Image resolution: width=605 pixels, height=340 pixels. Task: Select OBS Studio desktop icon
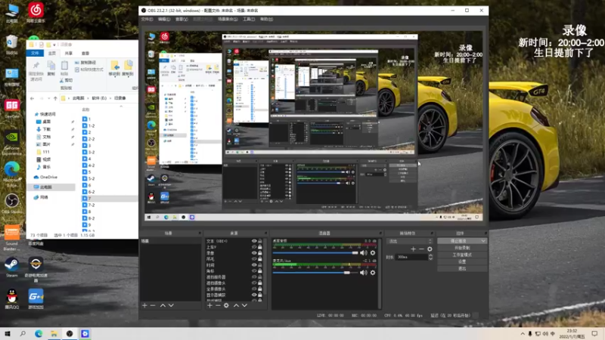(x=11, y=204)
